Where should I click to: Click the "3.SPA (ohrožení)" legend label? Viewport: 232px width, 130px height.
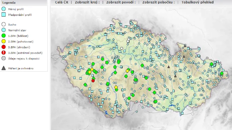pos(19,47)
